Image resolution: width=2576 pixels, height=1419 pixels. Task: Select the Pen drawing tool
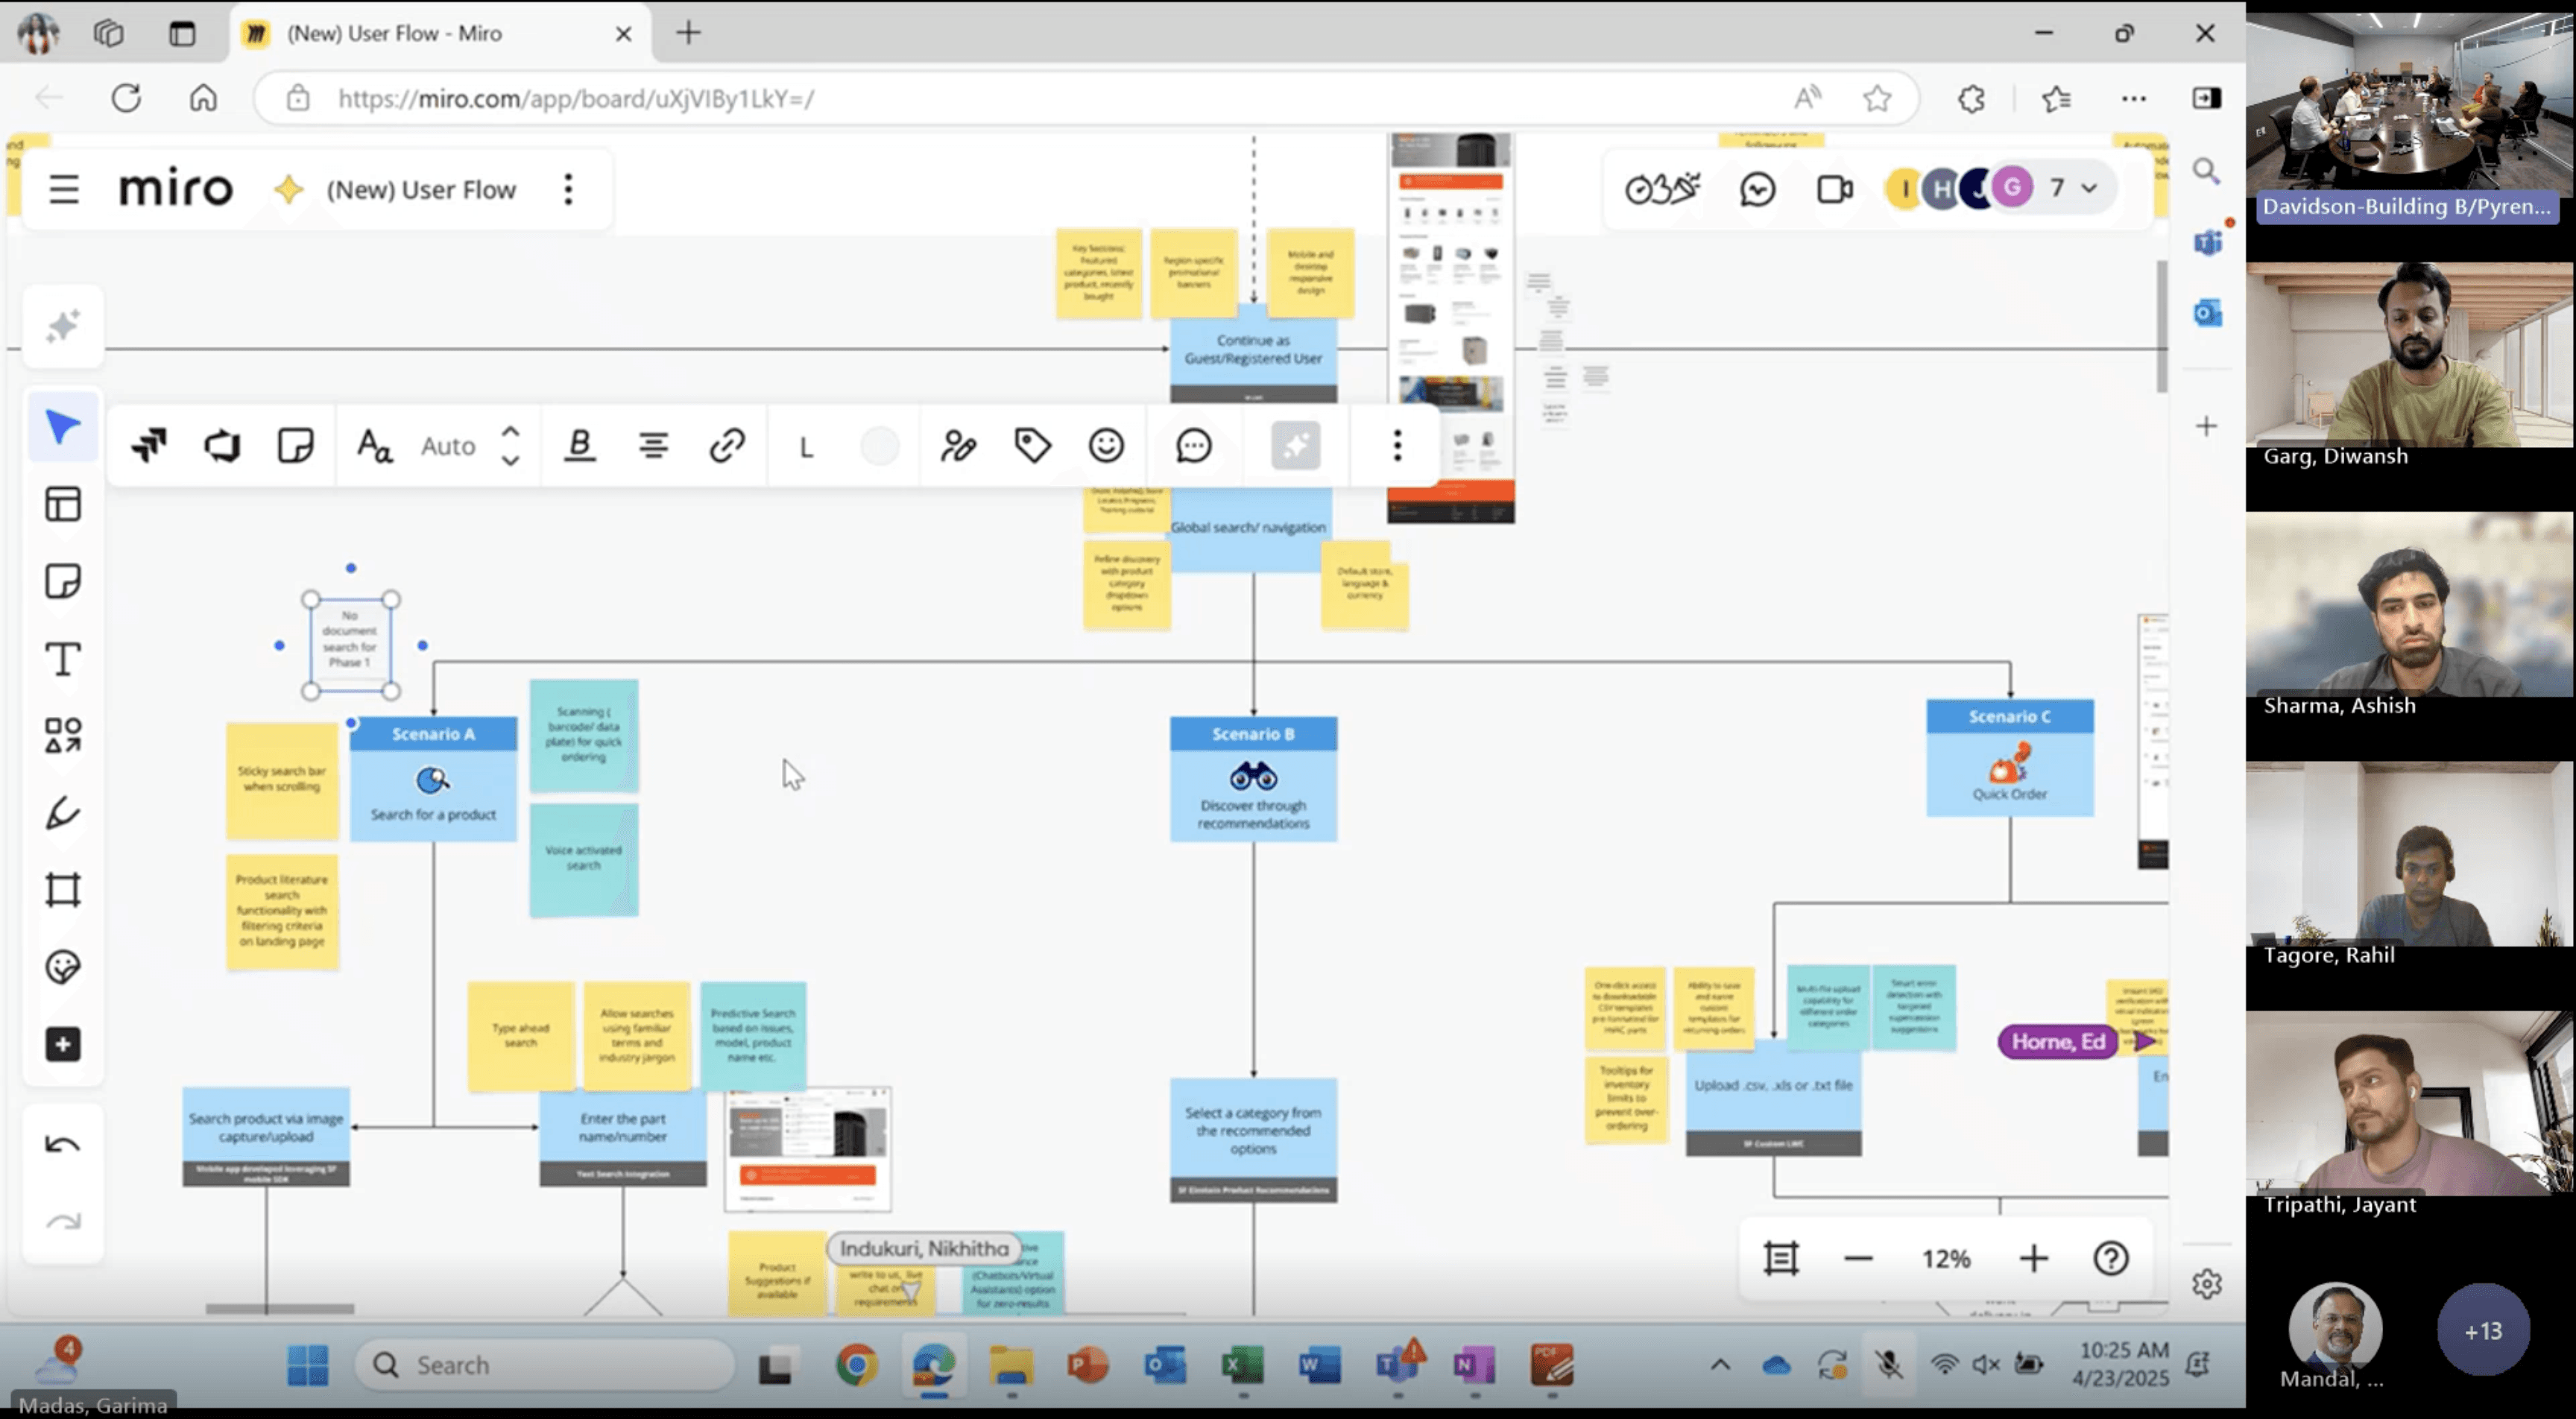(x=62, y=813)
